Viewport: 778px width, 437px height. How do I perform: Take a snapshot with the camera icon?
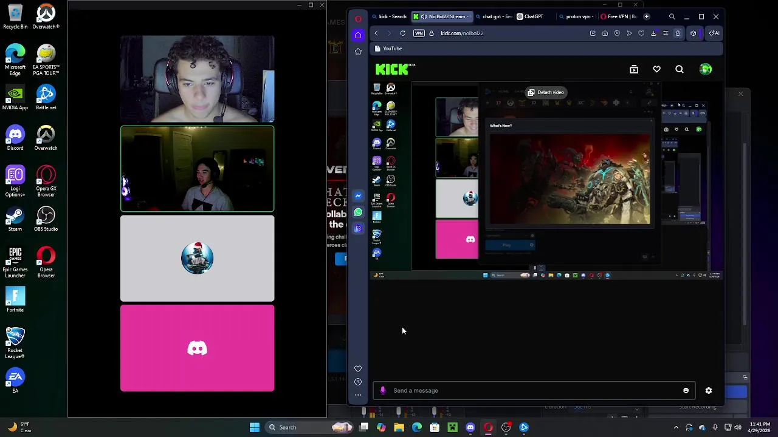[x=605, y=33]
